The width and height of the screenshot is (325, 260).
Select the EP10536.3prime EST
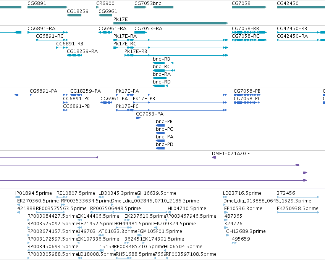tap(226, 212)
